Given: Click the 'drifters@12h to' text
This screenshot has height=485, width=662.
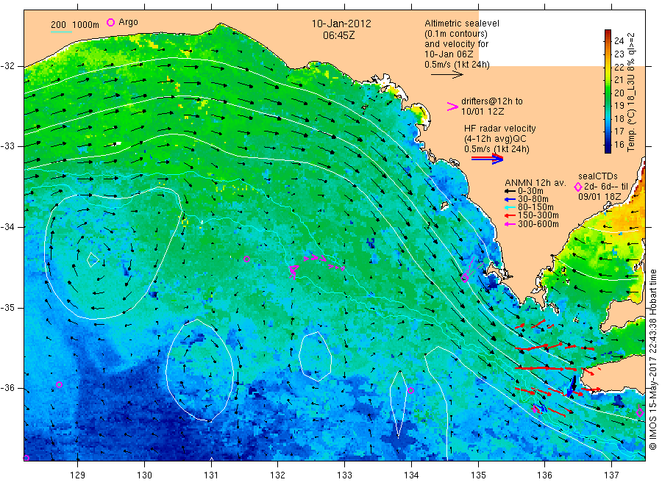Looking at the screenshot, I should [x=492, y=101].
